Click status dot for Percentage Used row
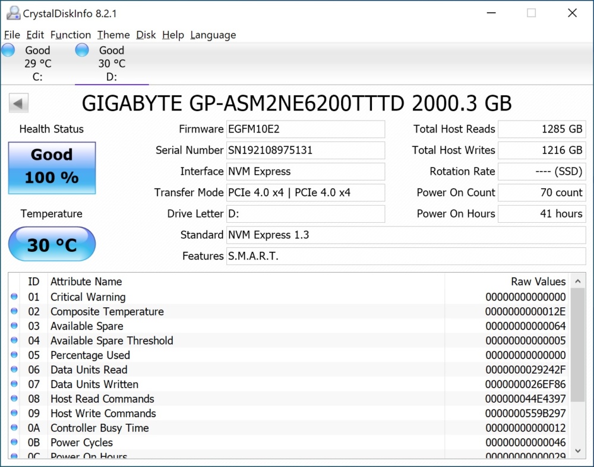This screenshot has width=594, height=467. coord(14,355)
